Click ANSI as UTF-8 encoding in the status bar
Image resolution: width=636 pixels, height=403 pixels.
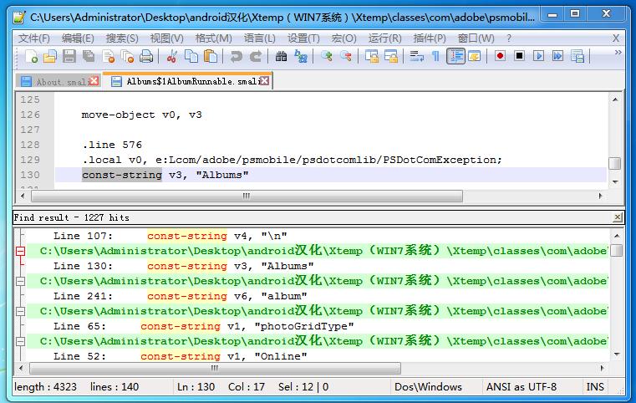(522, 387)
